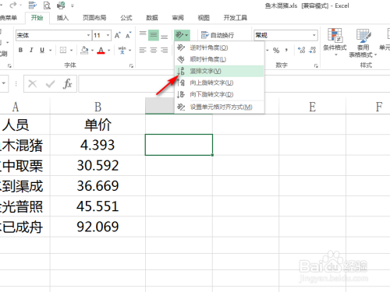Select the cell with value 30.592
Screen dimensions: 390x292
tap(97, 165)
